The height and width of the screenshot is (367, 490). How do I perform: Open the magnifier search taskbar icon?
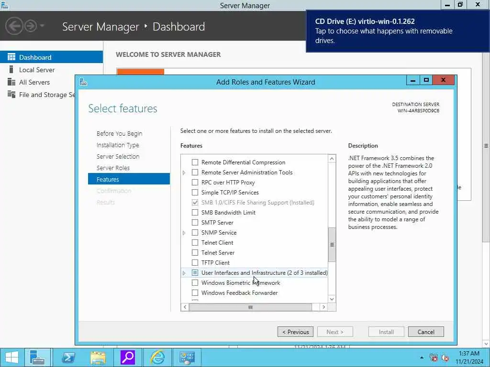[127, 357]
